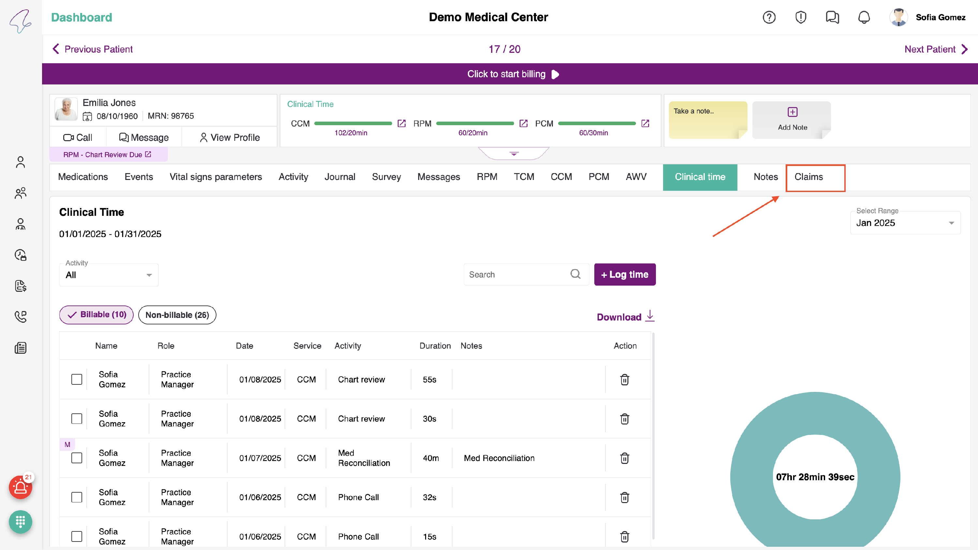Open the notifications bell icon
This screenshot has height=550, width=978.
[x=864, y=18]
